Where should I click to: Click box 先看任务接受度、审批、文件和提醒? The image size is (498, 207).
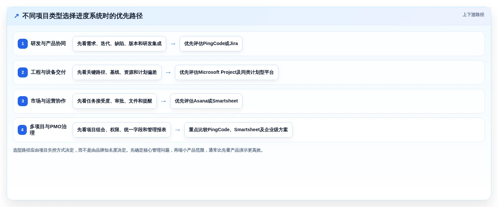(115, 101)
